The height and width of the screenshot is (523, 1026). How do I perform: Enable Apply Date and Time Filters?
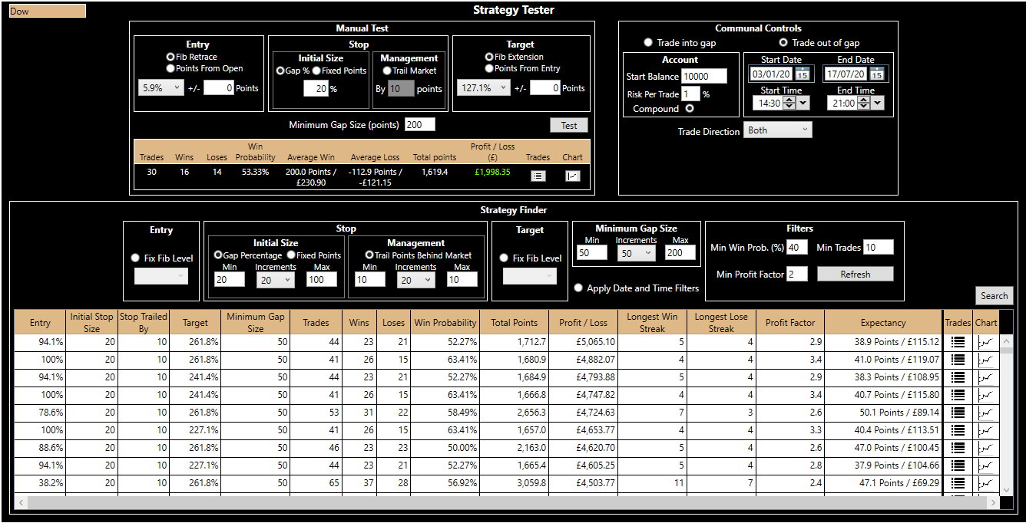coord(578,288)
